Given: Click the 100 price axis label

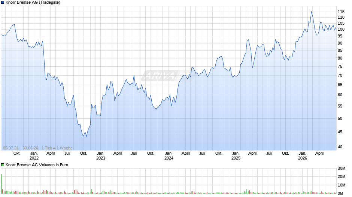Looking at the screenshot, I should [341, 29].
